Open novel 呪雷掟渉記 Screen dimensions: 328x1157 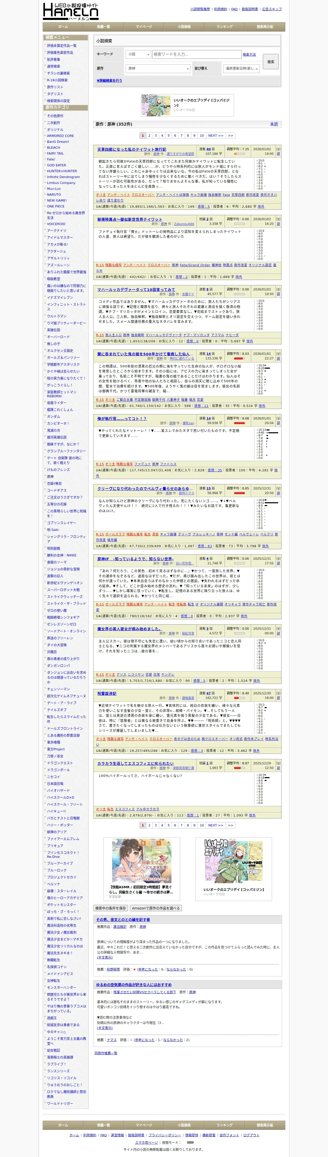click(107, 693)
